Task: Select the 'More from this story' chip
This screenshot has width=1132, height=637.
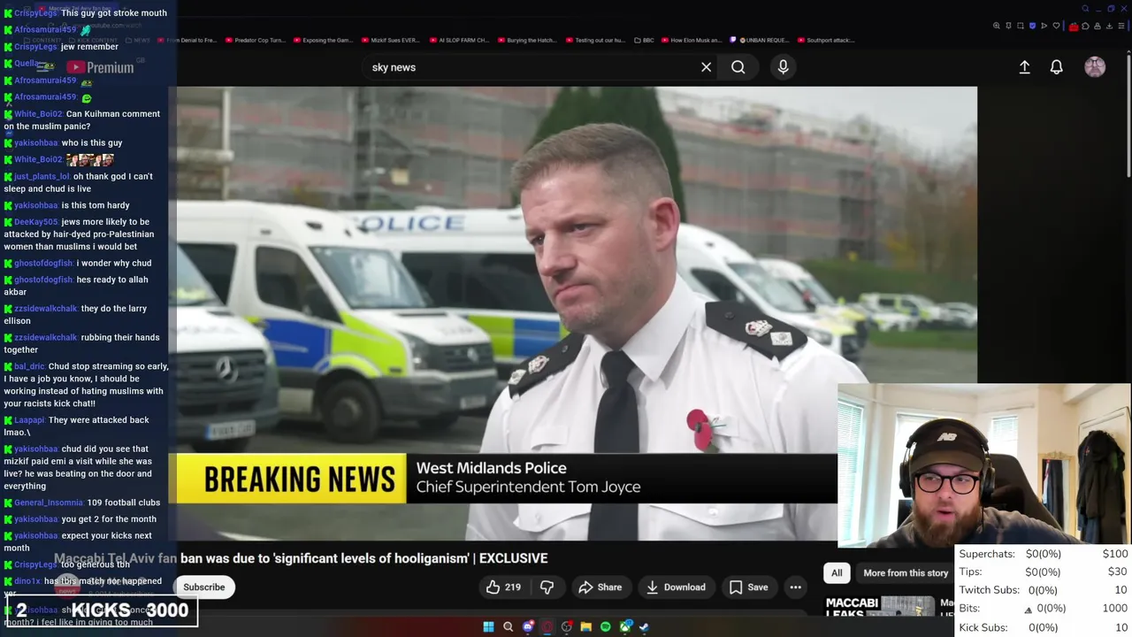Action: (x=905, y=573)
